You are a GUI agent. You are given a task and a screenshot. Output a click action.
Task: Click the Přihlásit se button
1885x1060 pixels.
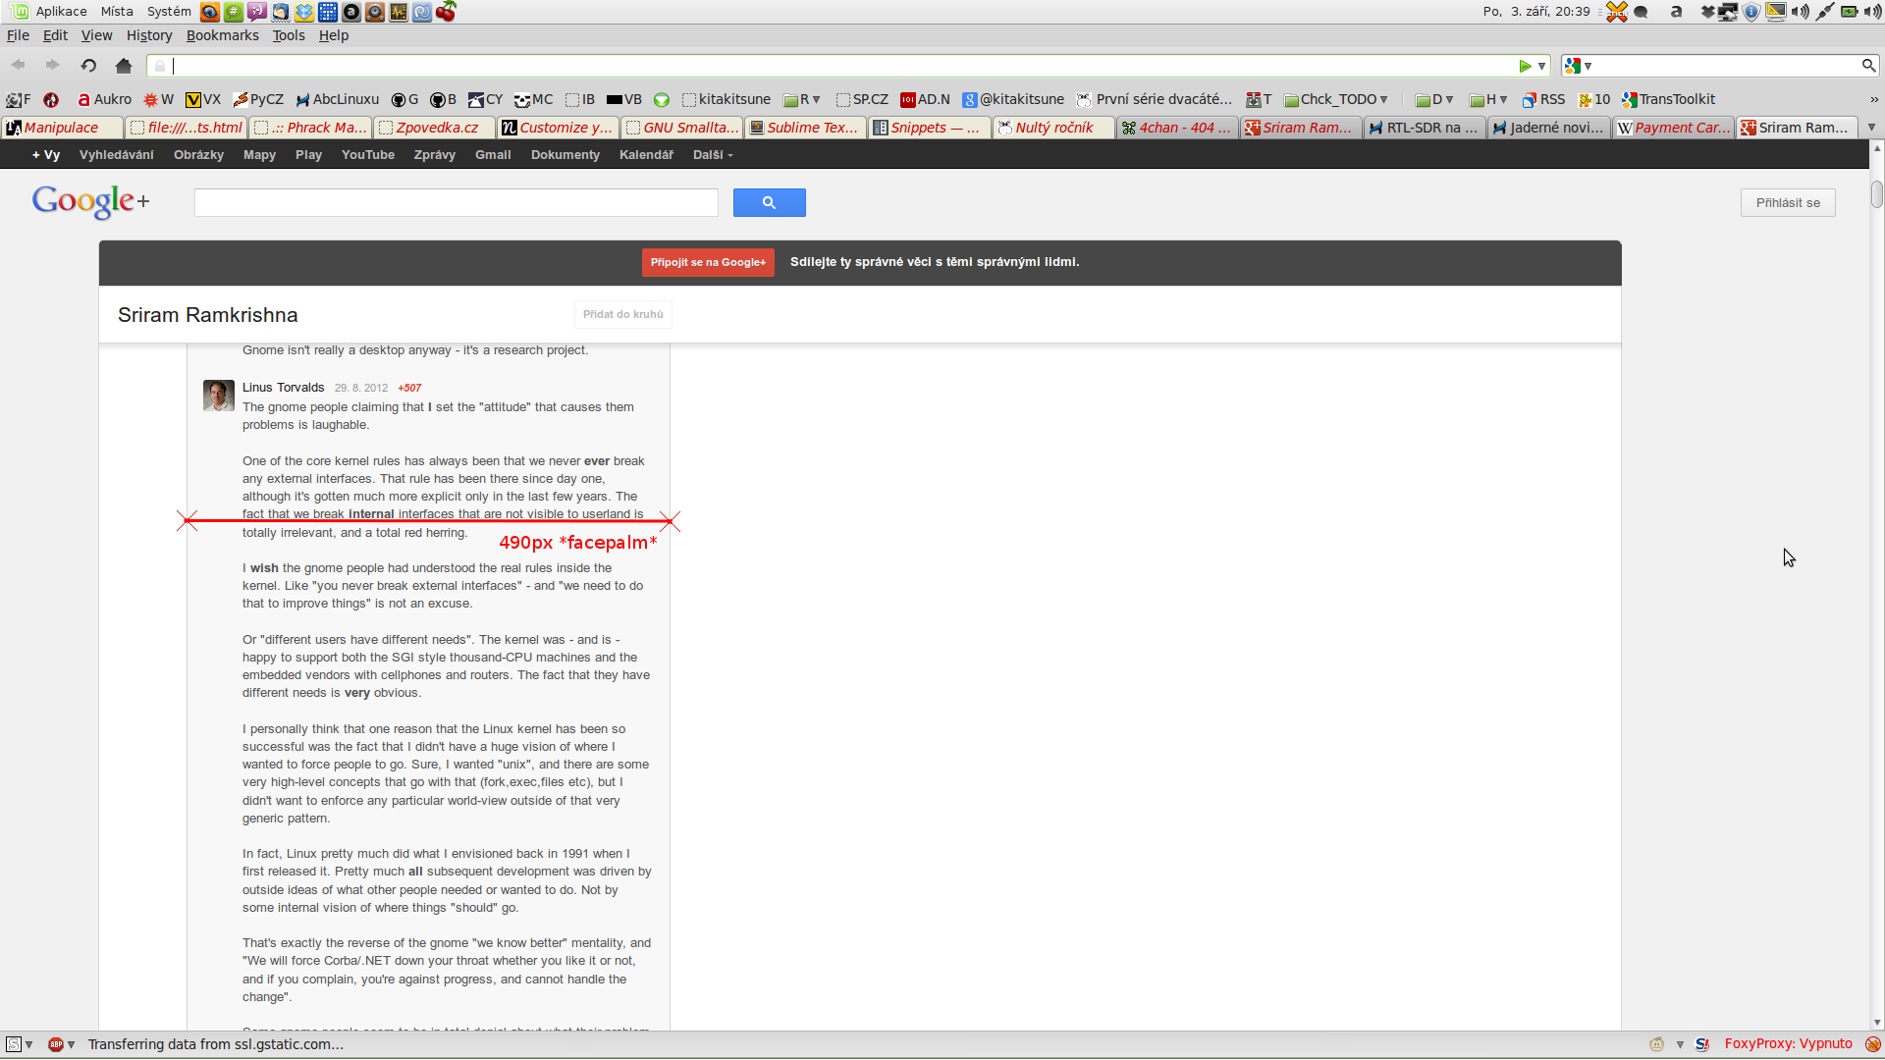[1788, 203]
